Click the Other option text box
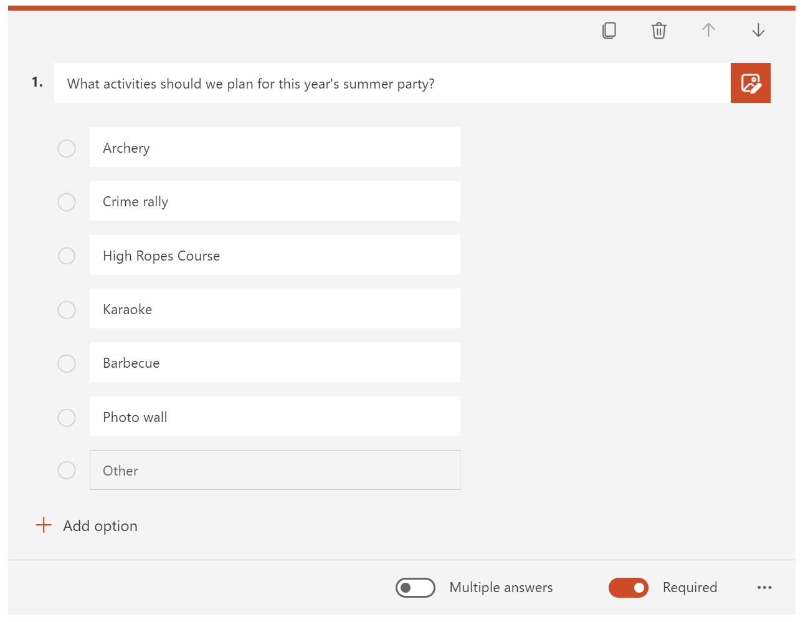The width and height of the screenshot is (803, 622). click(x=275, y=471)
